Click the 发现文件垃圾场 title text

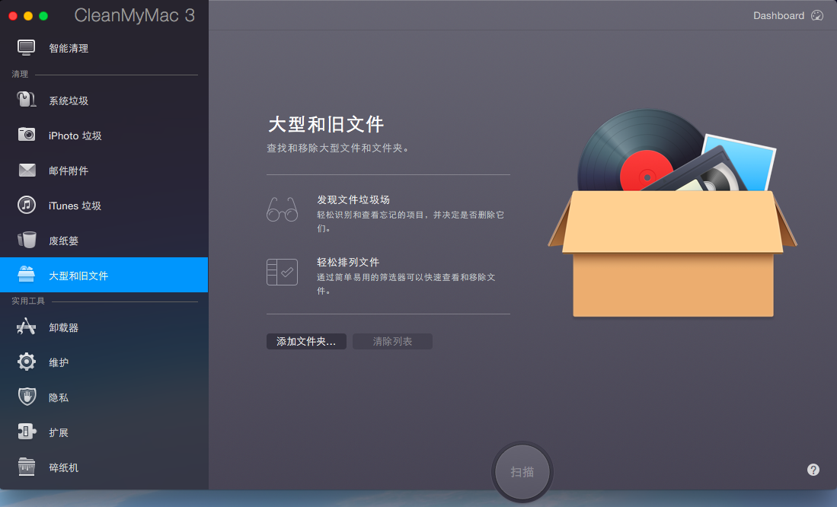pyautogui.click(x=353, y=199)
